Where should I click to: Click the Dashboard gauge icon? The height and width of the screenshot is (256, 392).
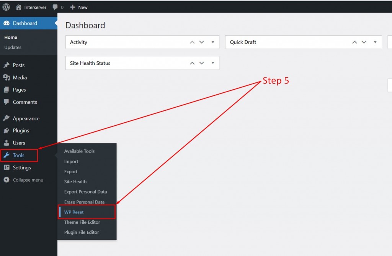7,23
